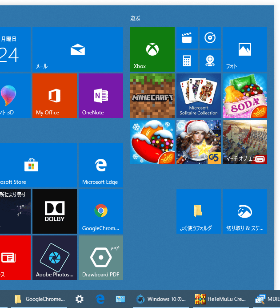Switch to the Windows 10 の... taskbar window
The image size is (280, 308).
click(x=161, y=299)
